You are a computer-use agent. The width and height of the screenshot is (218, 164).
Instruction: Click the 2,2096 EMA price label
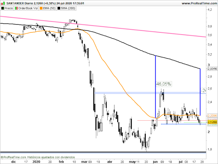[x=212, y=115]
